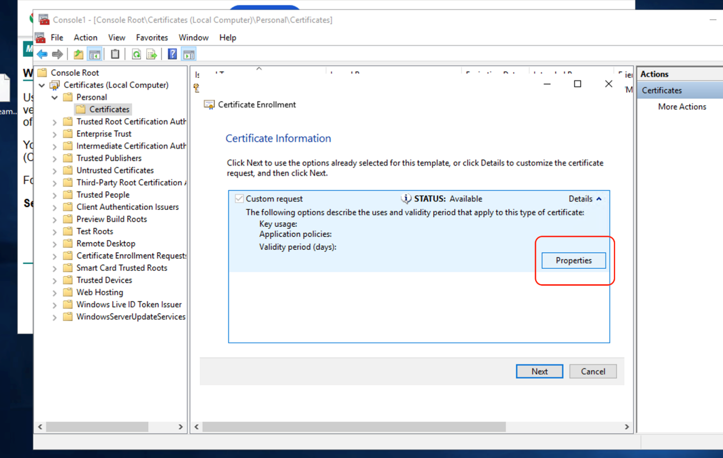The height and width of the screenshot is (458, 723).
Task: Click the Properties button
Action: (x=574, y=261)
